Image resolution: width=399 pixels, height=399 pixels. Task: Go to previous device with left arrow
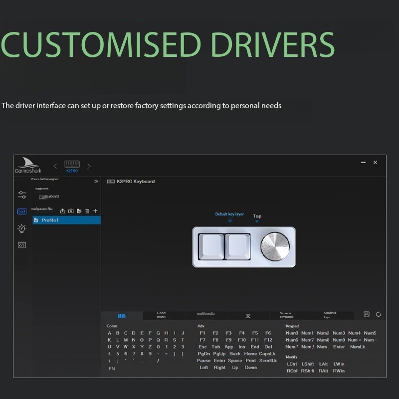(55, 166)
